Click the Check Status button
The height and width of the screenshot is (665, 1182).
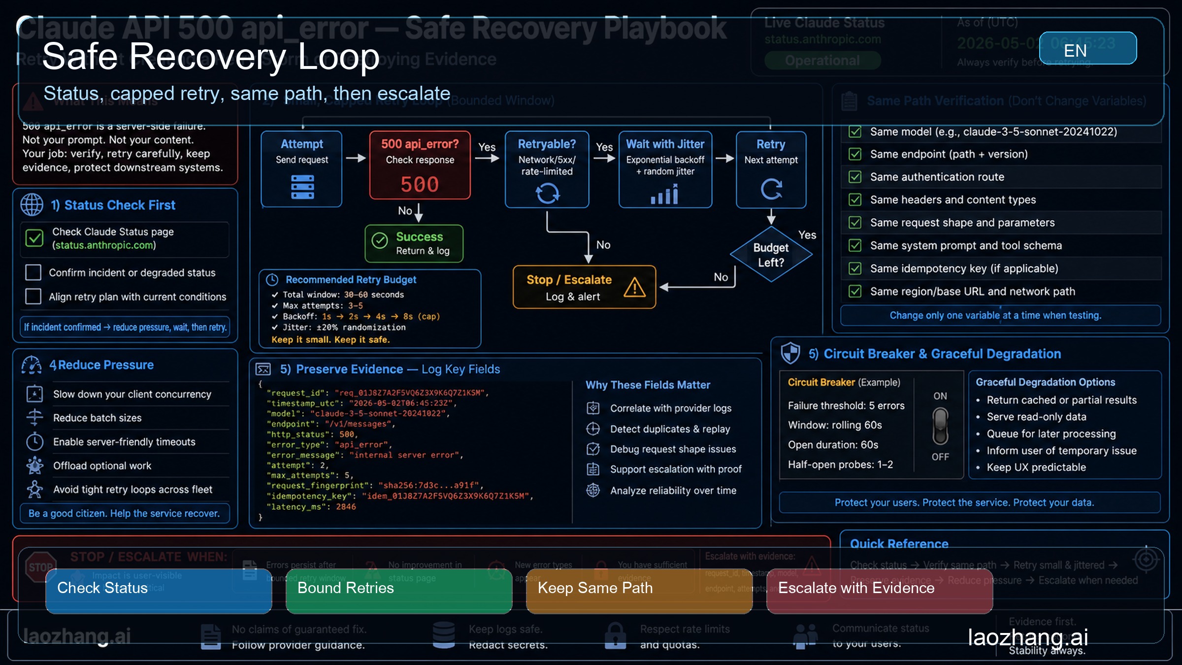tap(159, 591)
